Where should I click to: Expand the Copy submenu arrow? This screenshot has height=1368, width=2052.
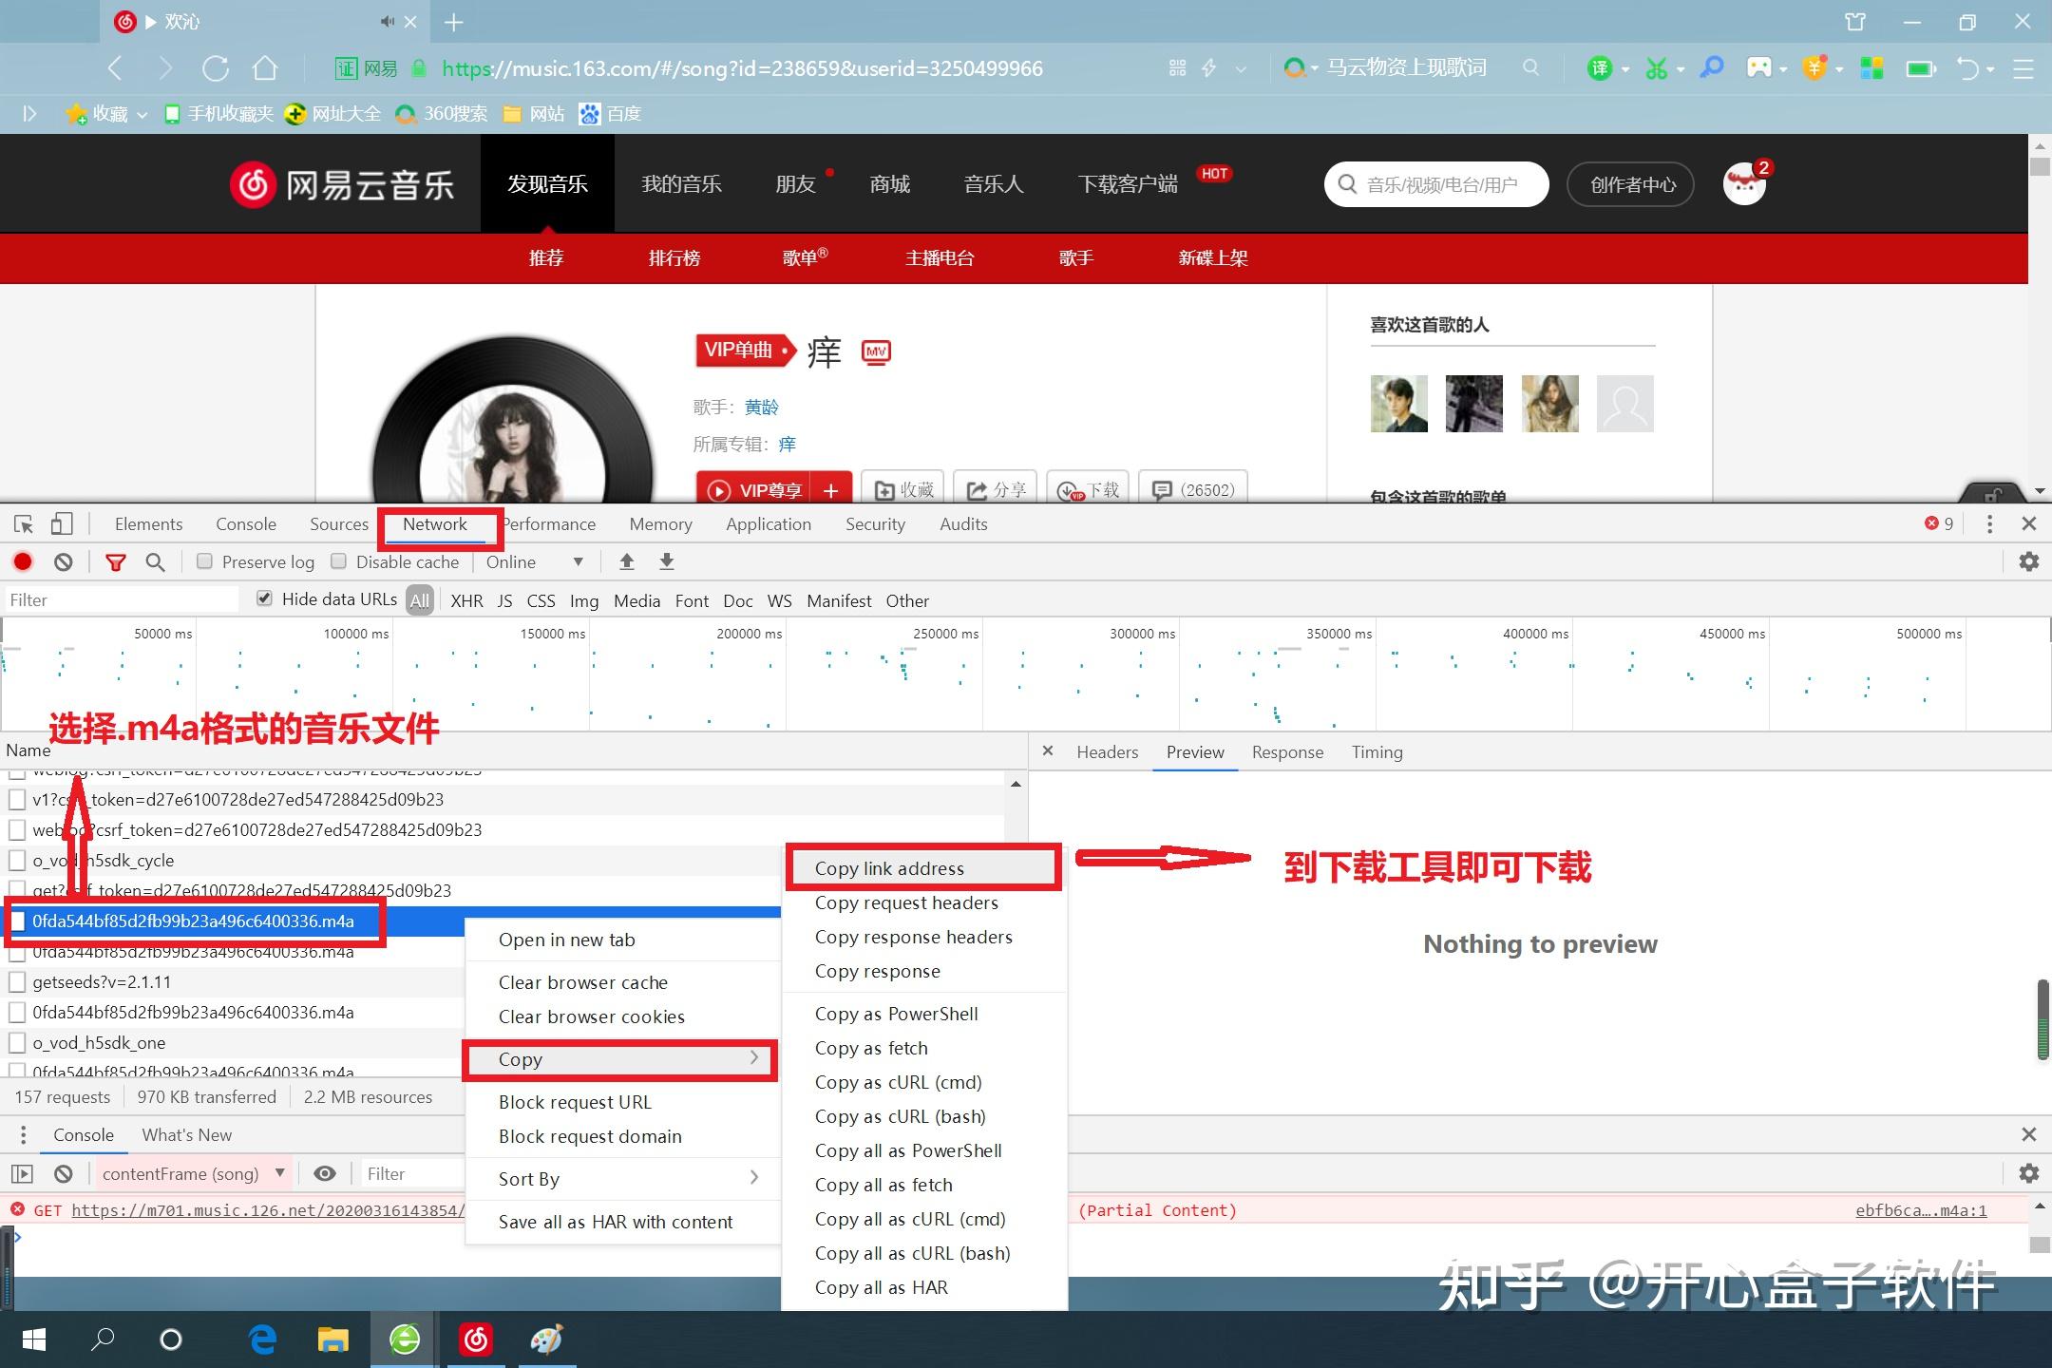pyautogui.click(x=755, y=1058)
